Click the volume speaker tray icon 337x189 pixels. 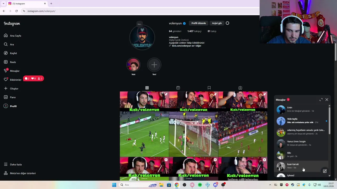pos(319,185)
